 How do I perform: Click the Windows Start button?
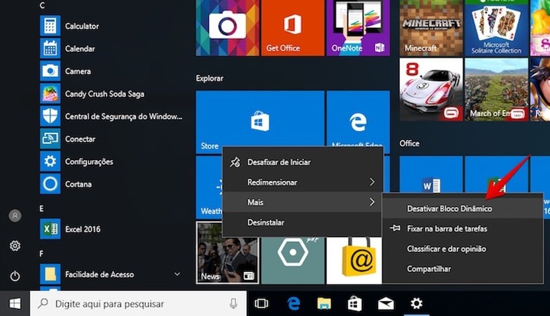pyautogui.click(x=15, y=304)
